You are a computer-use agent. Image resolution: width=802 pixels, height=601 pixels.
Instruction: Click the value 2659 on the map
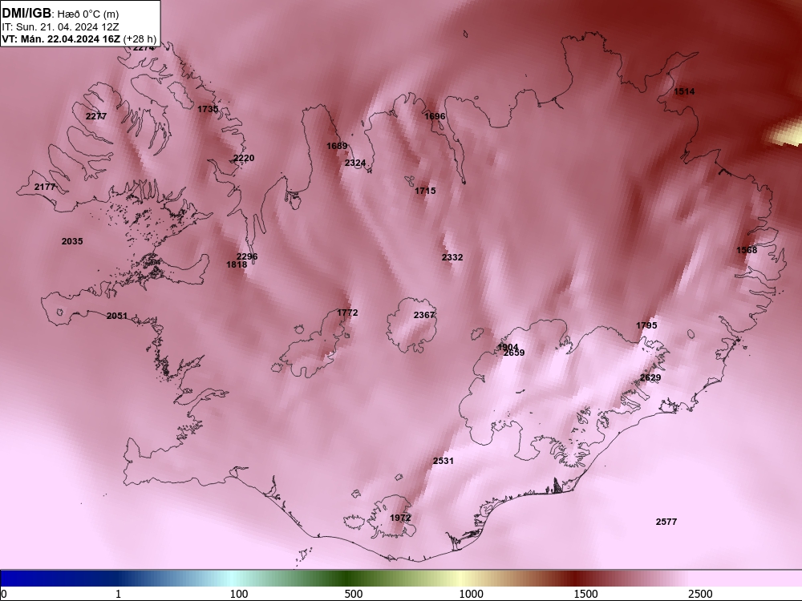pyautogui.click(x=514, y=353)
